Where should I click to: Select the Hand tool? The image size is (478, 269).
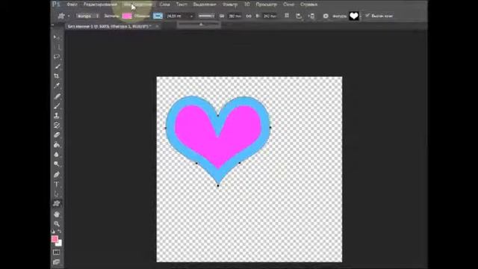pyautogui.click(x=57, y=214)
